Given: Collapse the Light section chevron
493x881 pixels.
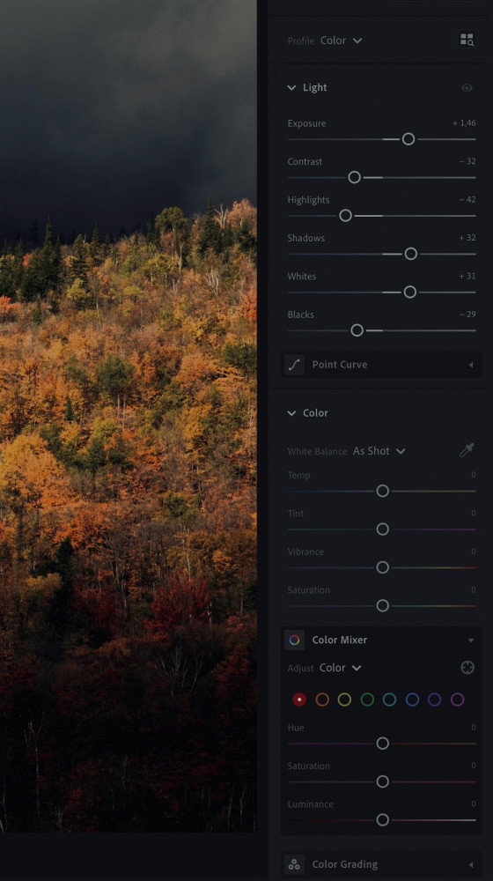Looking at the screenshot, I should point(291,87).
